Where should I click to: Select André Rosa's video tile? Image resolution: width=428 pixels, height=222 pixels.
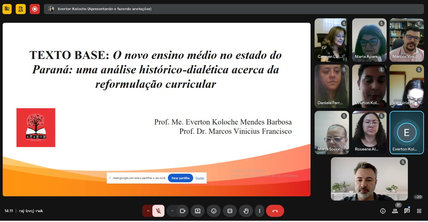click(369, 179)
